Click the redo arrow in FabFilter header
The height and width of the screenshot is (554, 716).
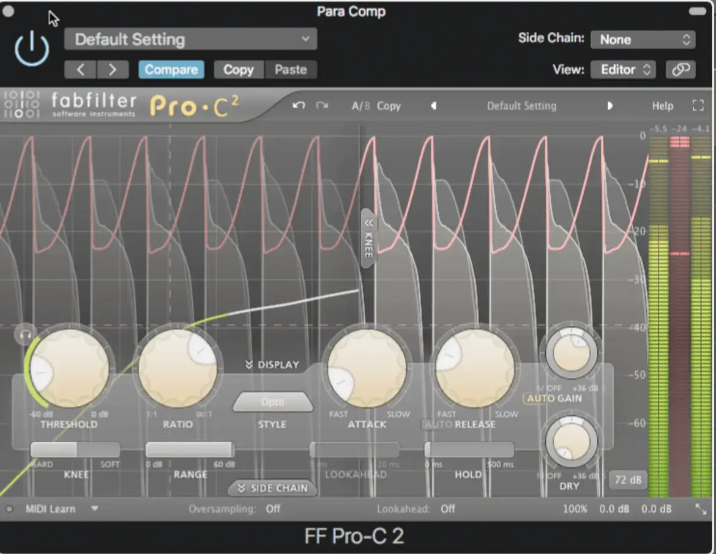point(322,106)
